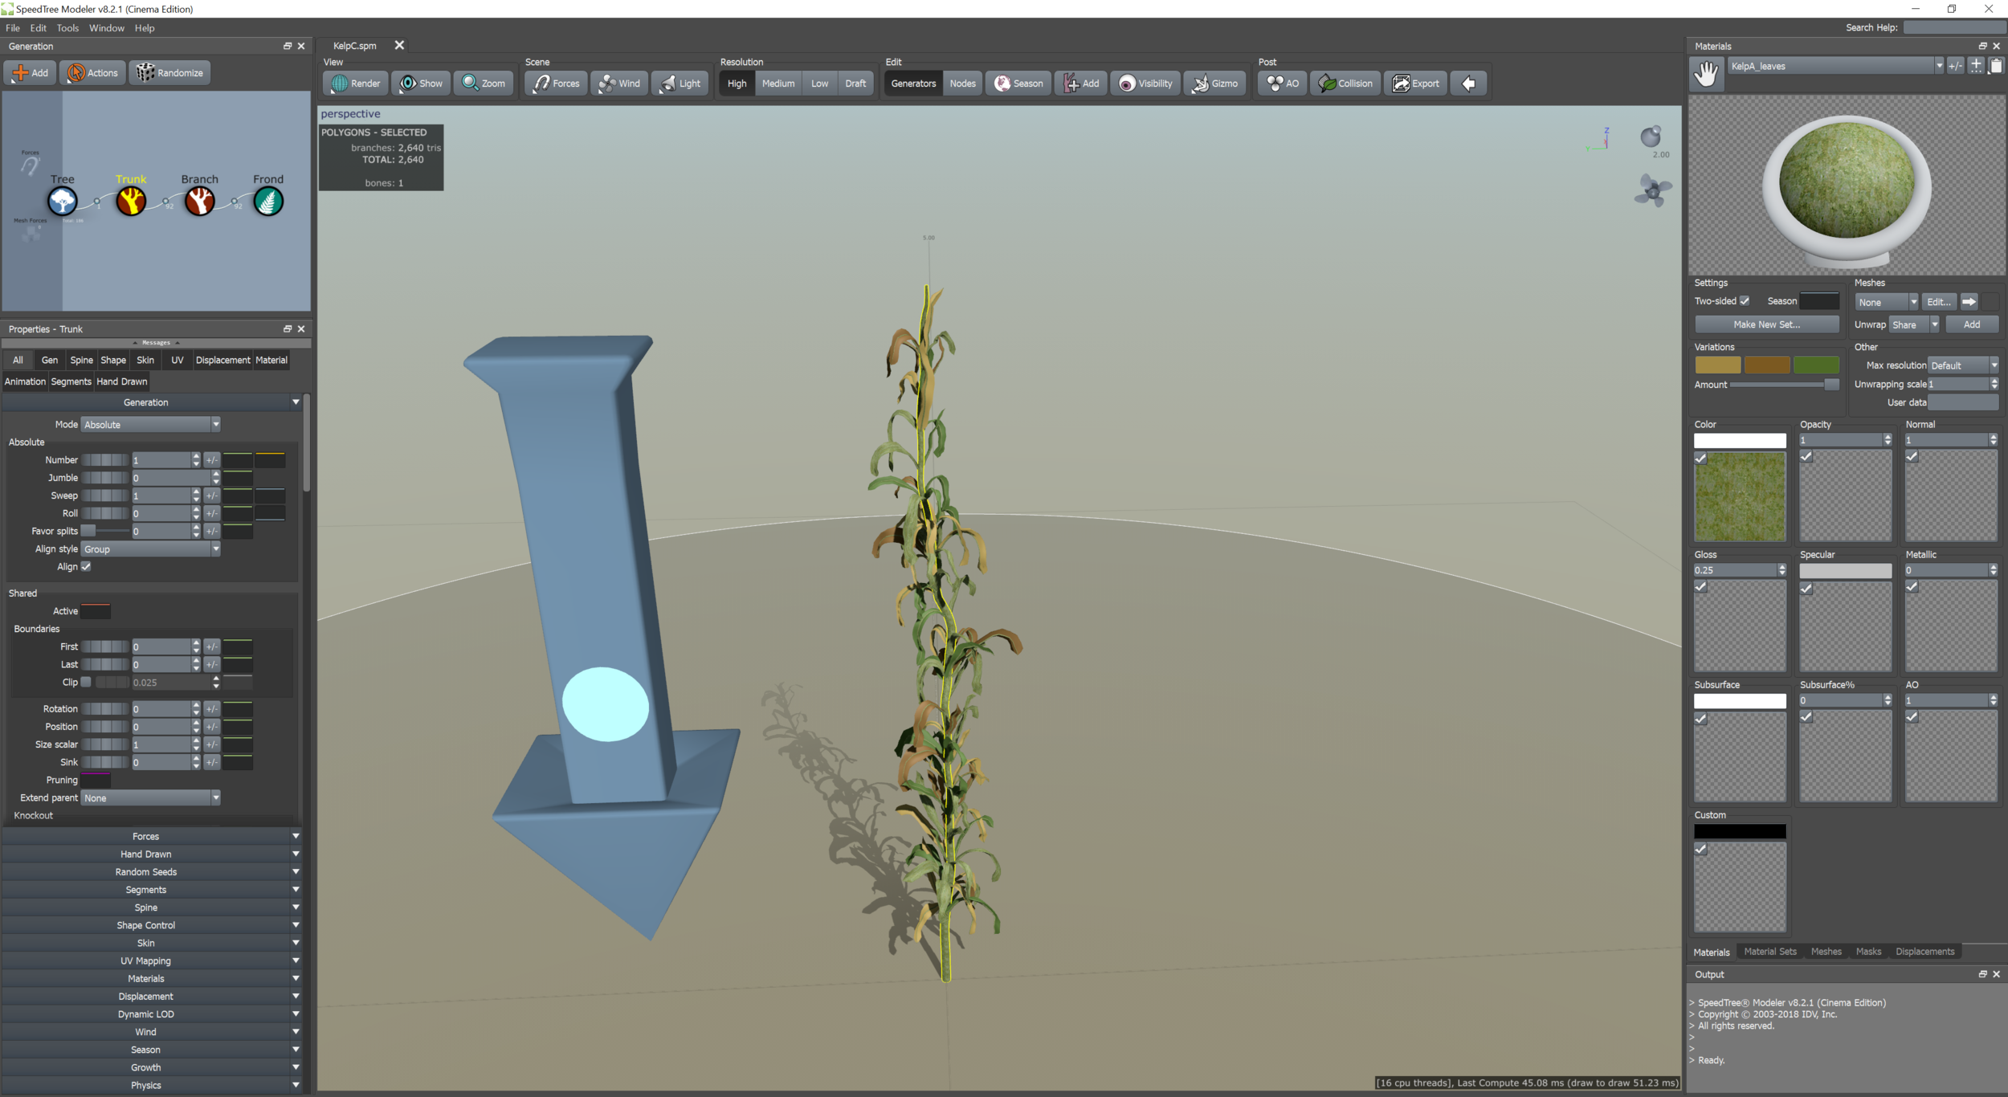This screenshot has height=1097, width=2008.
Task: Select the Gizmo tool
Action: (x=1214, y=83)
